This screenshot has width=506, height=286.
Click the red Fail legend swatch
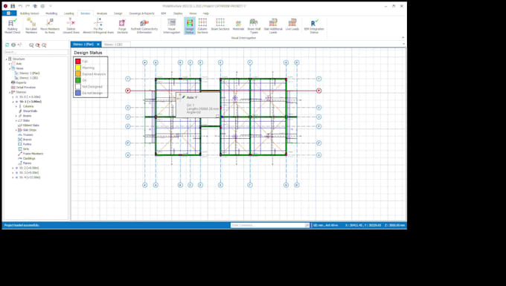[x=78, y=61]
